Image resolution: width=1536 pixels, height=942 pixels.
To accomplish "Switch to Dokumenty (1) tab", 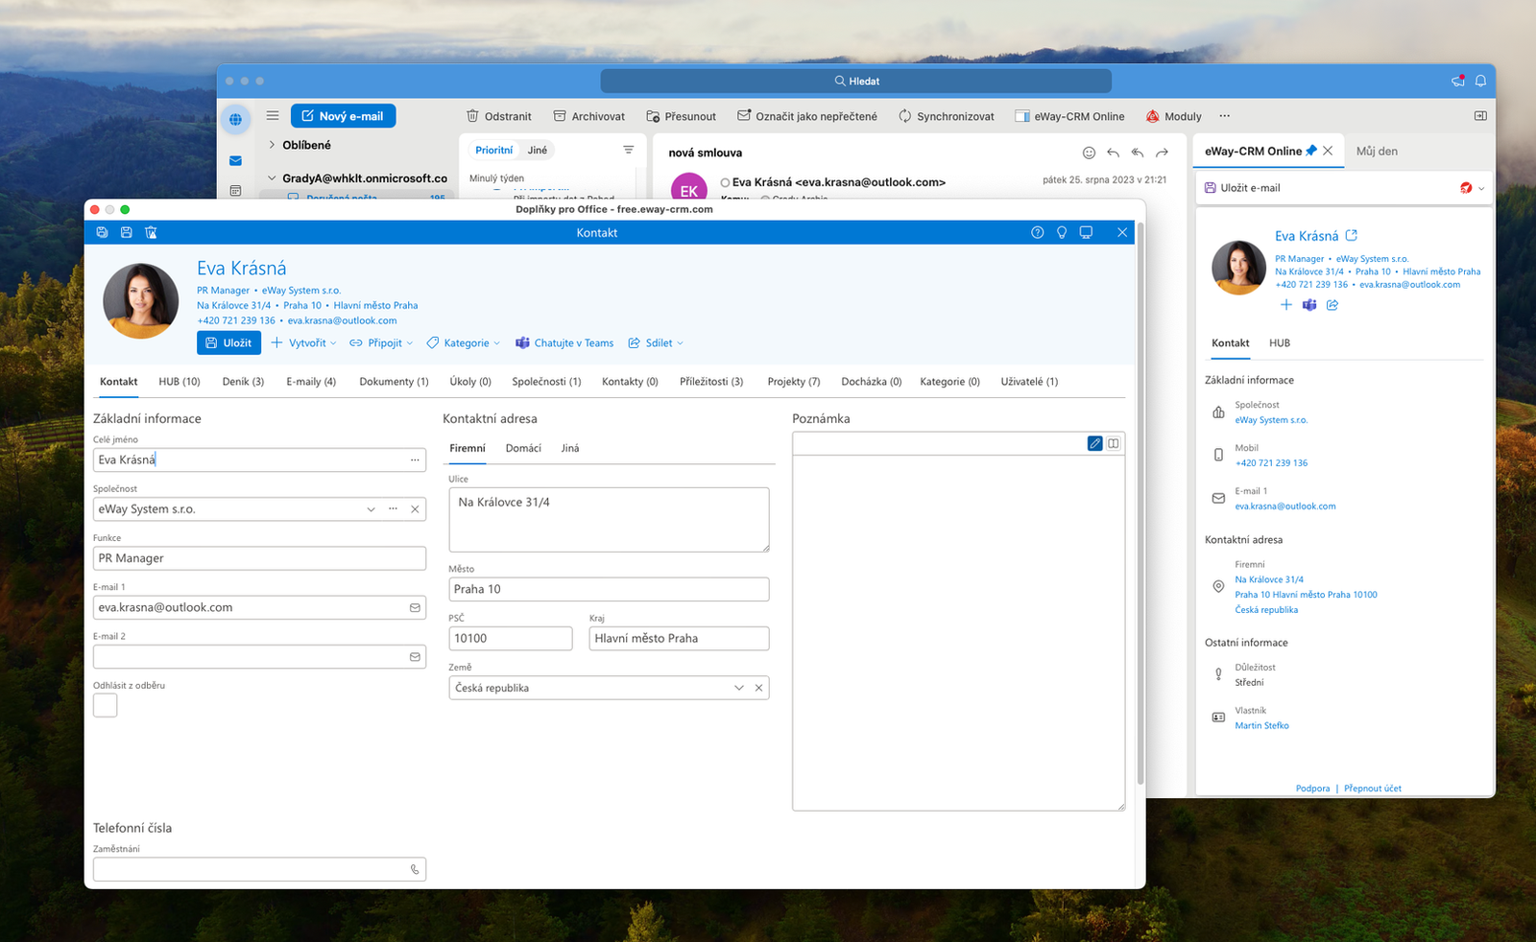I will pyautogui.click(x=394, y=382).
